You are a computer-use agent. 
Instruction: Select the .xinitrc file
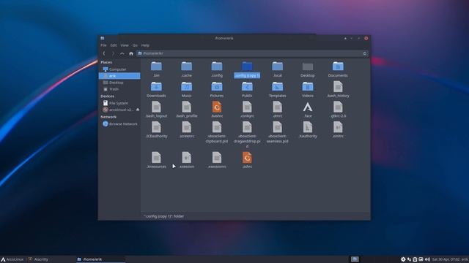click(338, 130)
